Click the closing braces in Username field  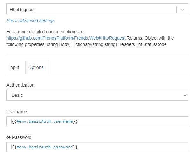[x=75, y=121]
